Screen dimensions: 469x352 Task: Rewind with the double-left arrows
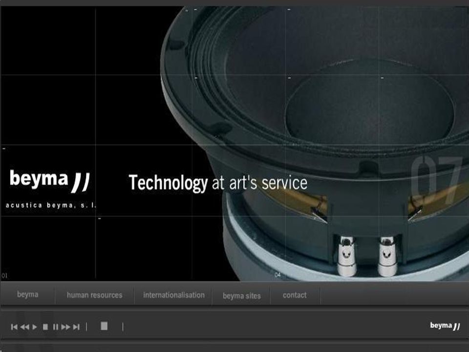[24, 327]
